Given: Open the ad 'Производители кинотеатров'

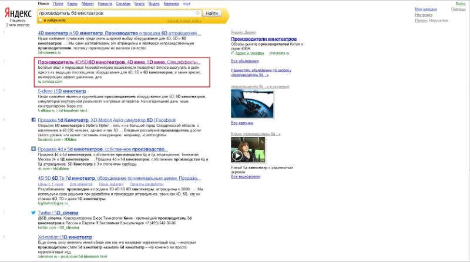Looking at the screenshot, I should tap(264, 39).
